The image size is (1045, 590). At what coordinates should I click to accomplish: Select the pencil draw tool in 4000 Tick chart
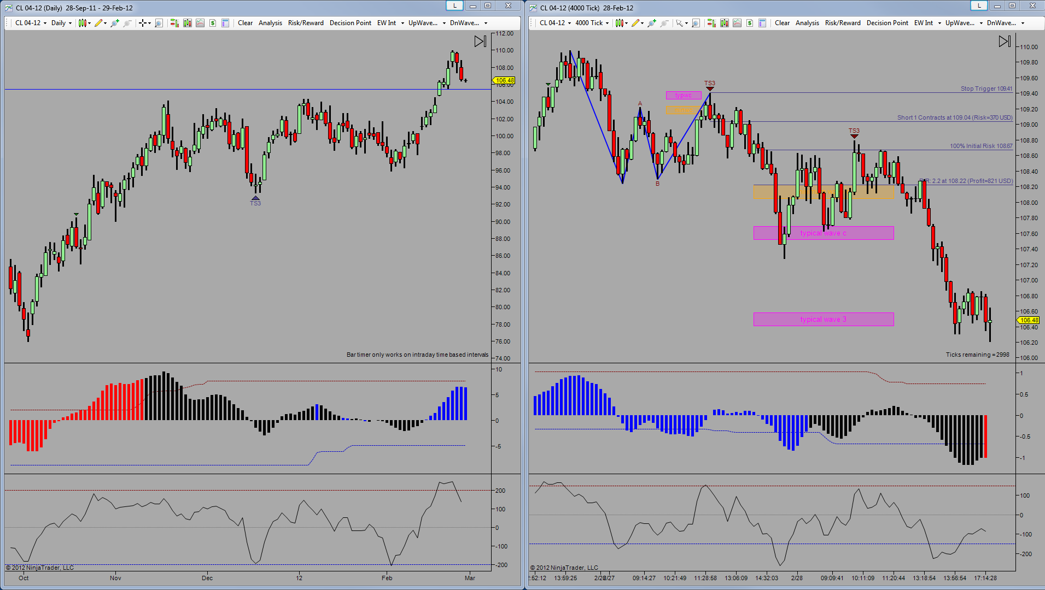pos(635,23)
